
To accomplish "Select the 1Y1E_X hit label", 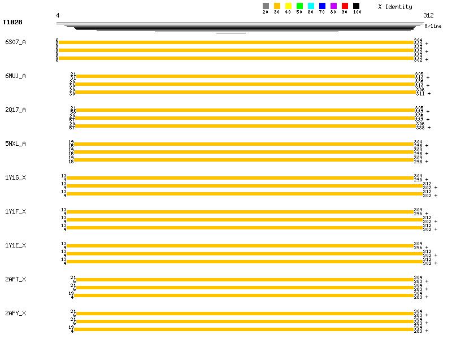I will (x=15, y=245).
